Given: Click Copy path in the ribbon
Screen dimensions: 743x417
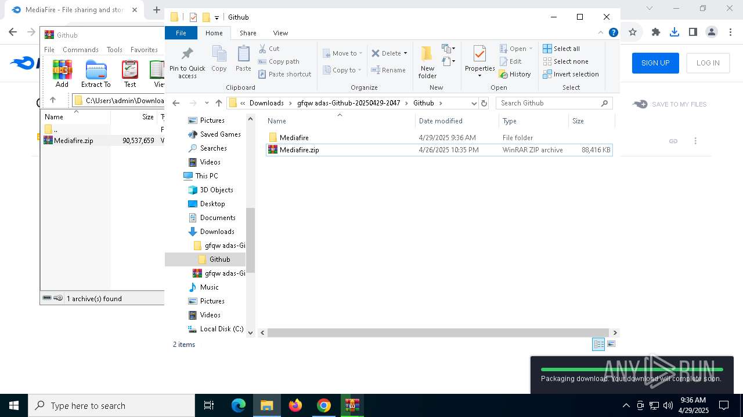Looking at the screenshot, I should (x=279, y=61).
